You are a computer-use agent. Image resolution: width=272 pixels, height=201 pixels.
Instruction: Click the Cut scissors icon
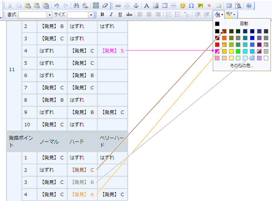pos(10,6)
